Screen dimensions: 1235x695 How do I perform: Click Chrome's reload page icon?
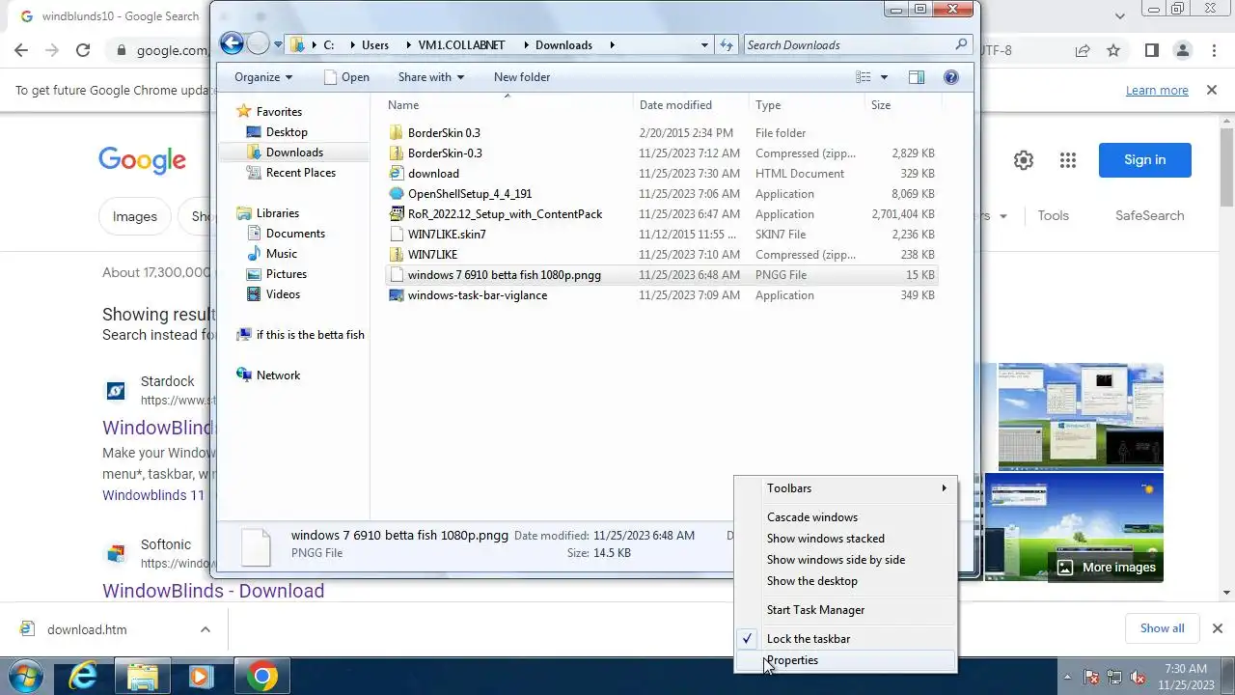click(83, 50)
